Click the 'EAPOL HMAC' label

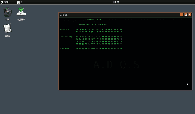click(x=64, y=49)
